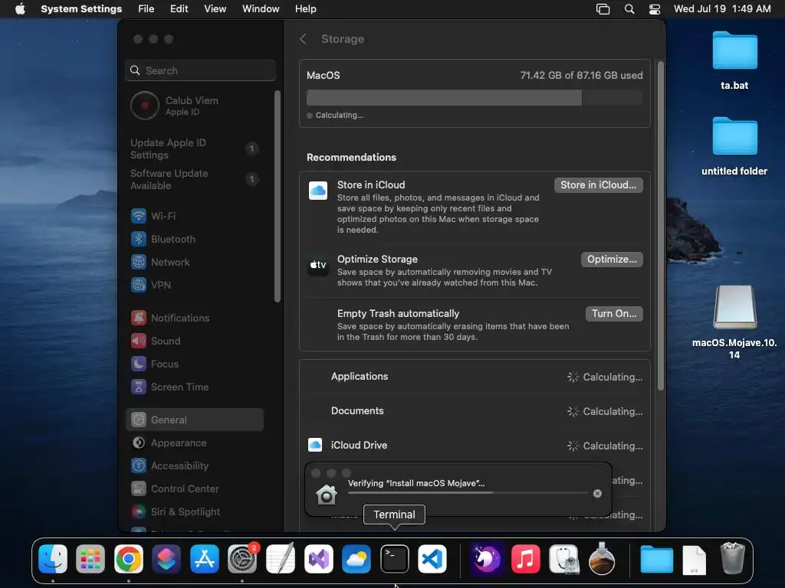Image resolution: width=785 pixels, height=588 pixels.
Task: Click Stage Manager menu bar icon
Action: click(603, 9)
